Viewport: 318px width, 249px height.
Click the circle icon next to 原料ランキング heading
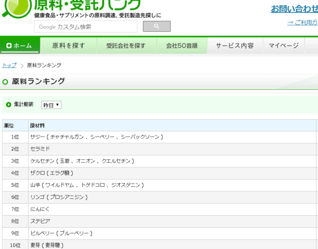pyautogui.click(x=5, y=82)
